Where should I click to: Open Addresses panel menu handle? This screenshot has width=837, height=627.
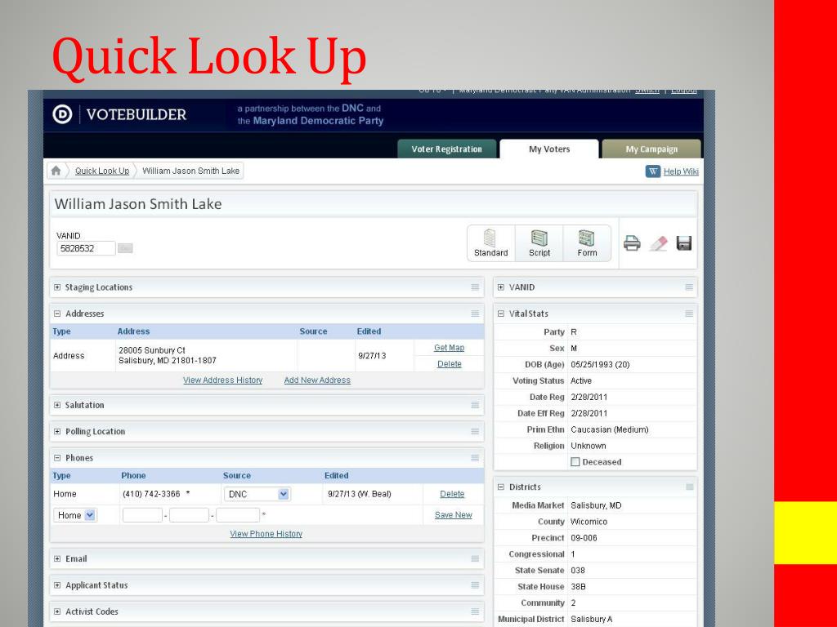point(475,313)
